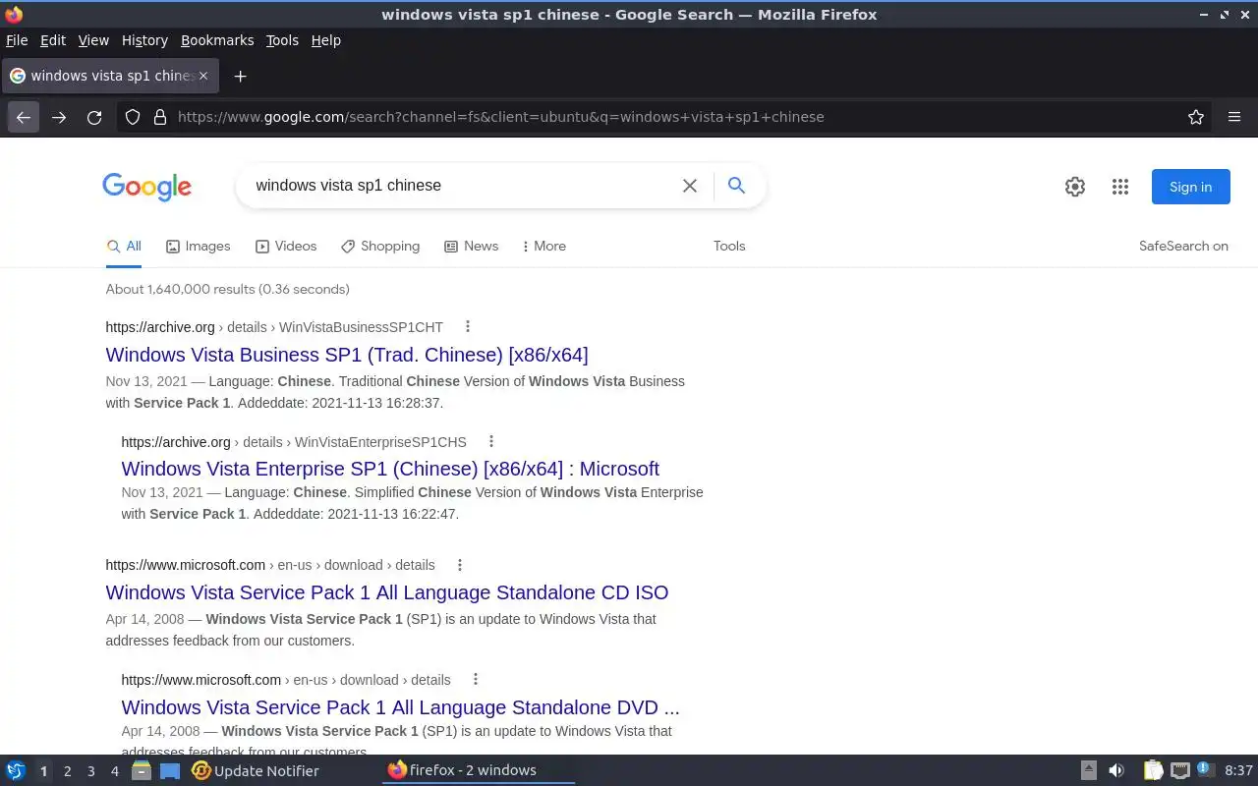
Task: Select the windows vista sp1 chinese browser tab
Action: point(108,76)
